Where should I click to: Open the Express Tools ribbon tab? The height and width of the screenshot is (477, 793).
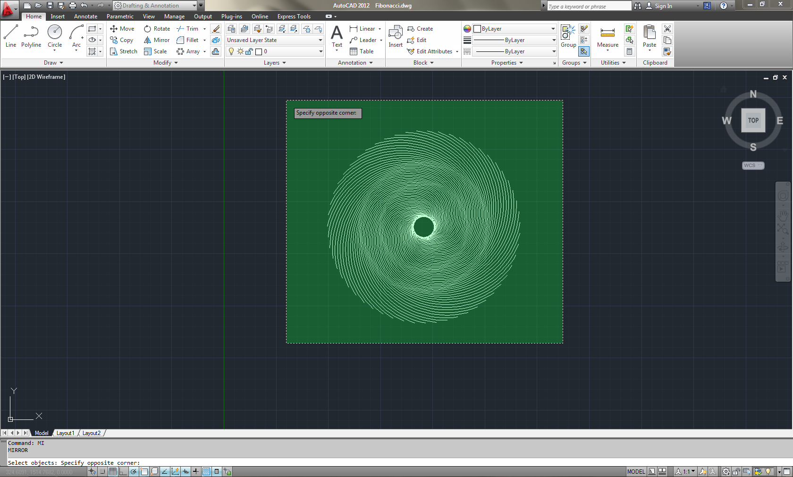(x=294, y=17)
